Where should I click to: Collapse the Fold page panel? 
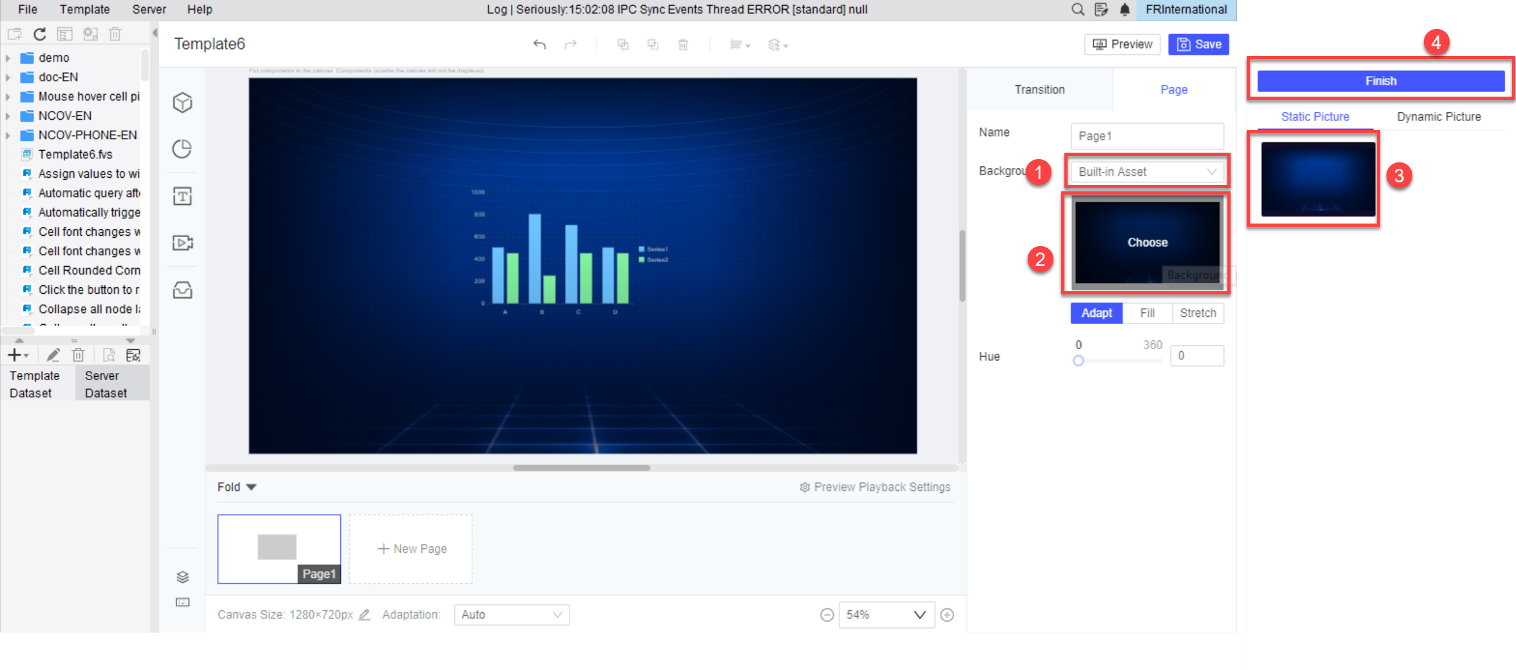(x=236, y=487)
